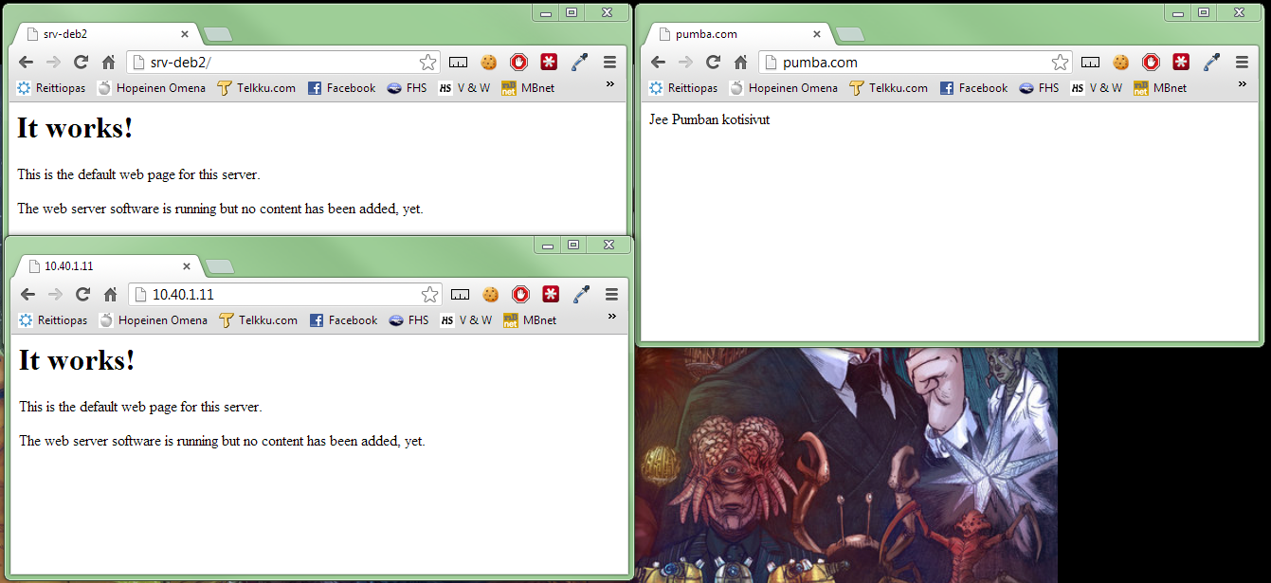Expand bookmarks overflow in 10.40.1.11 window
Image resolution: width=1271 pixels, height=583 pixels.
(611, 317)
